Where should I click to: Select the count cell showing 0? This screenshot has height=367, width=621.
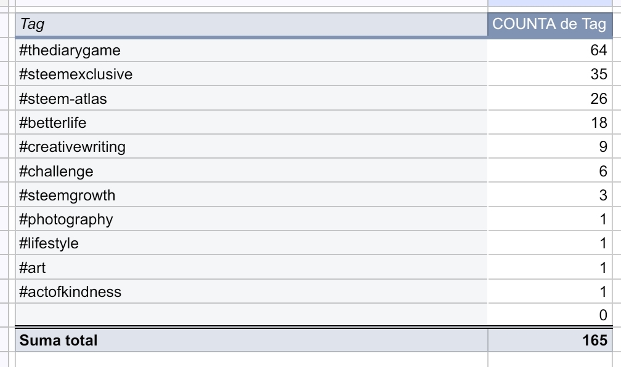tap(550, 315)
